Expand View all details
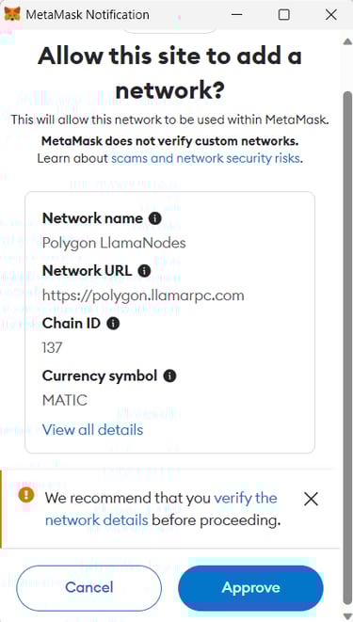Image resolution: width=353 pixels, height=622 pixels. click(x=93, y=430)
